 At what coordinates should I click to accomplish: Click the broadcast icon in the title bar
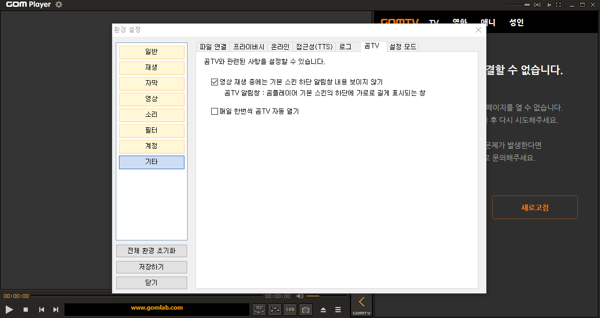[537, 5]
